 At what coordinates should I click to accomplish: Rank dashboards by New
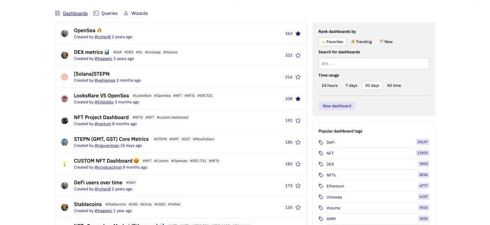pos(386,42)
